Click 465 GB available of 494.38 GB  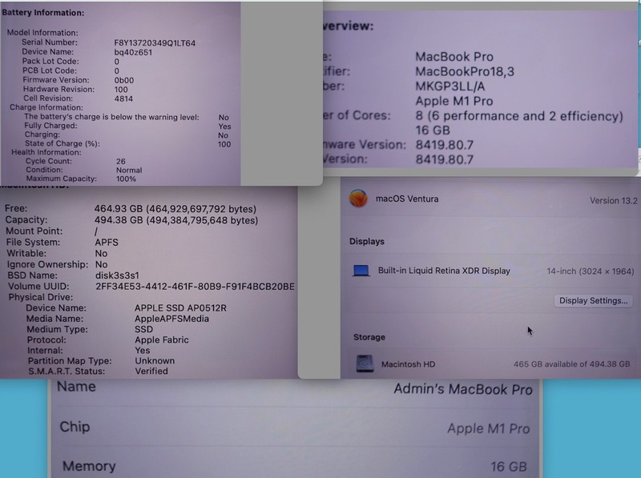[571, 364]
